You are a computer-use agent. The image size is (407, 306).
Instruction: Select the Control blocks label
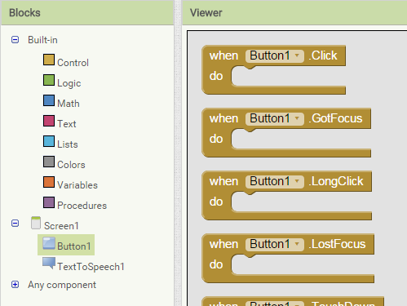pyautogui.click(x=73, y=63)
